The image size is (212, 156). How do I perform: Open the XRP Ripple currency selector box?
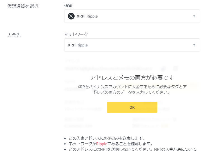[132, 16]
